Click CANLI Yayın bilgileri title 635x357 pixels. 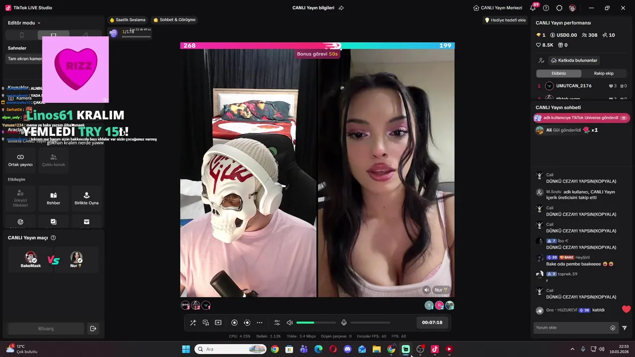pos(313,8)
